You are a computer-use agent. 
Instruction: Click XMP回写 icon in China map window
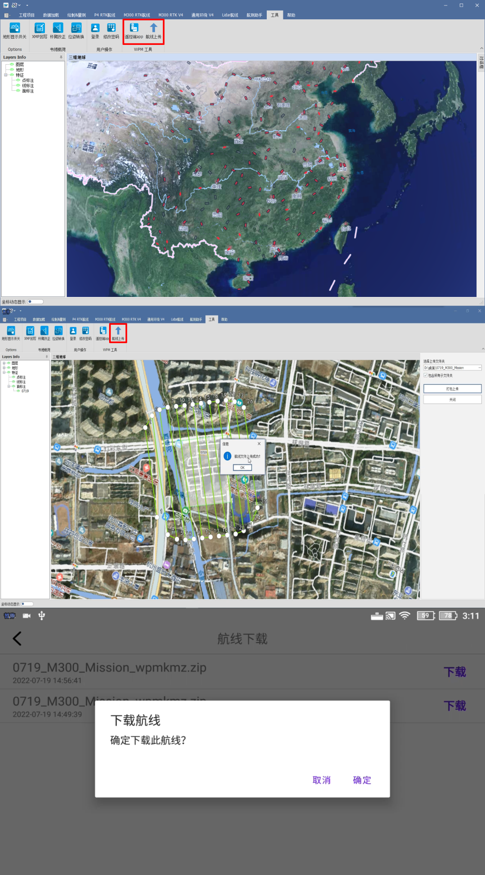40,28
